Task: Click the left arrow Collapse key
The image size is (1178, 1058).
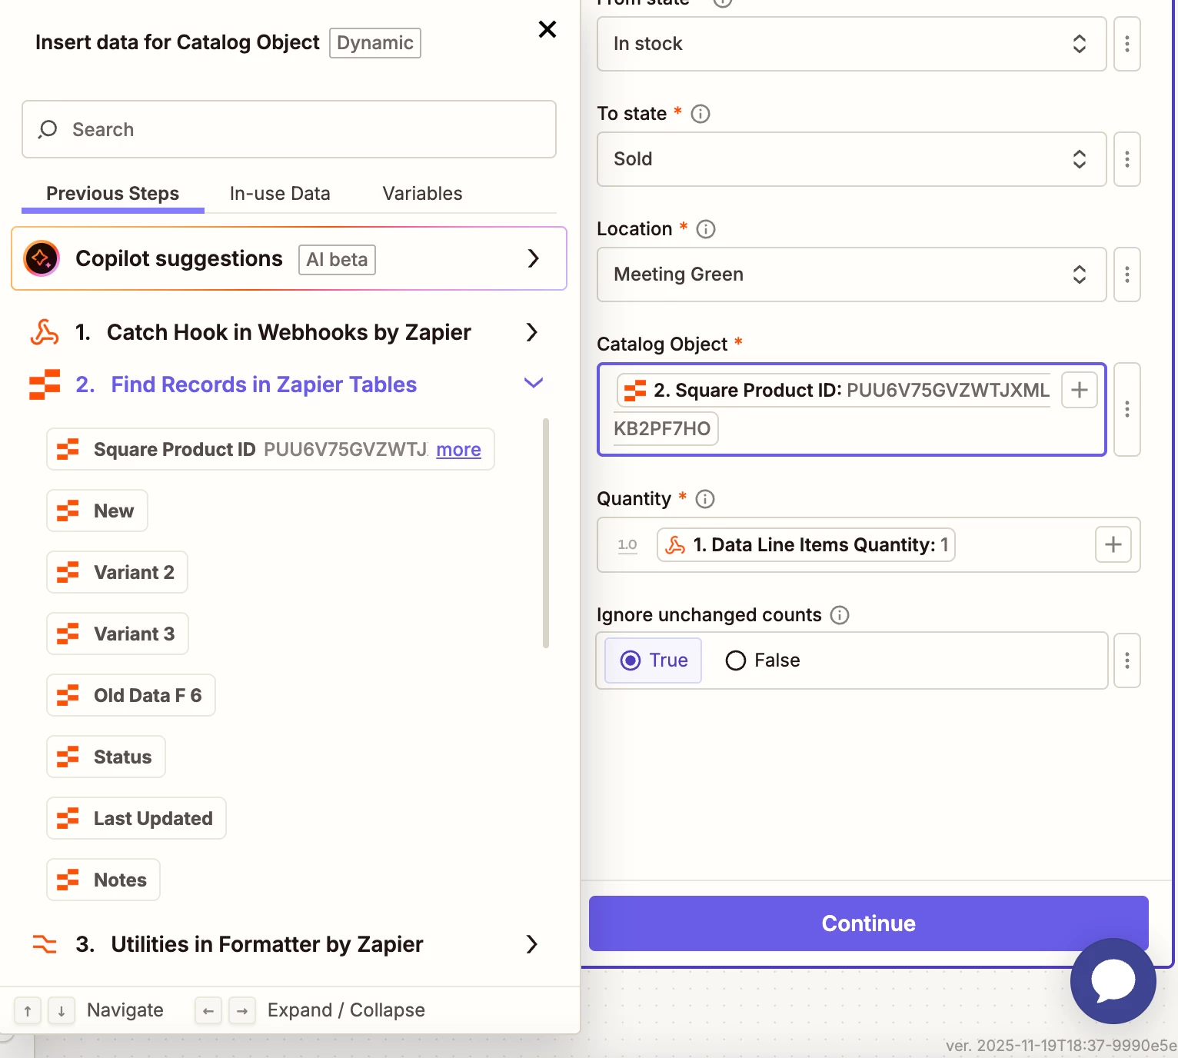Action: 208,1010
